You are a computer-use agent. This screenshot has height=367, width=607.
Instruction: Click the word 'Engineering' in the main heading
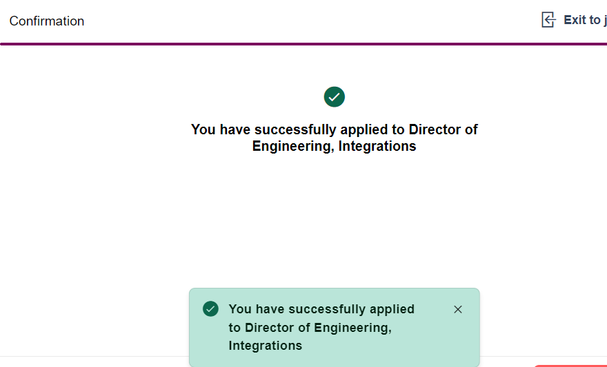291,146
